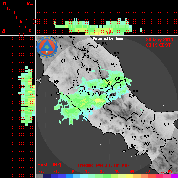Click the '50' dBZ scale value
Viewport: 178px width, 178px height.
coord(147,171)
